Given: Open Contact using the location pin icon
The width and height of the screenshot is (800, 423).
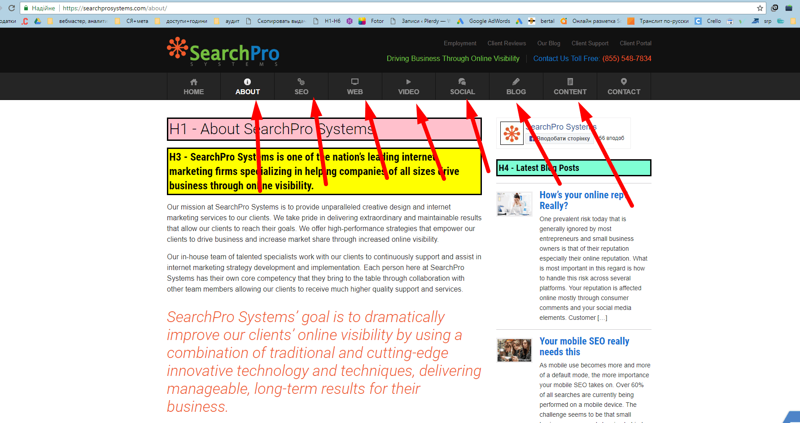Looking at the screenshot, I should click(x=623, y=81).
